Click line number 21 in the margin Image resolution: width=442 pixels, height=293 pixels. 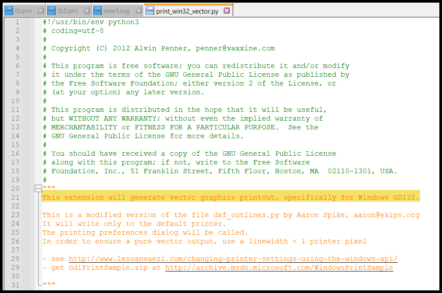(x=17, y=197)
